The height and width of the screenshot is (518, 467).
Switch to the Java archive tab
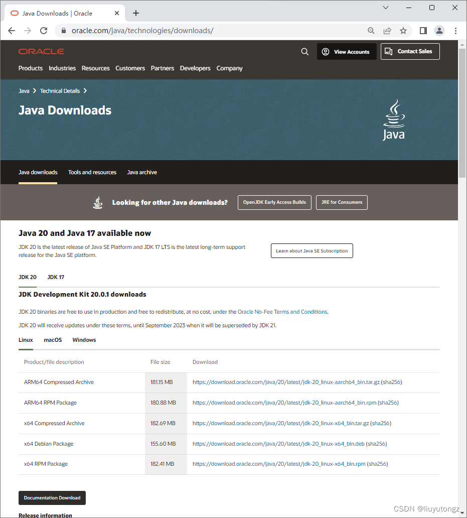pos(142,172)
